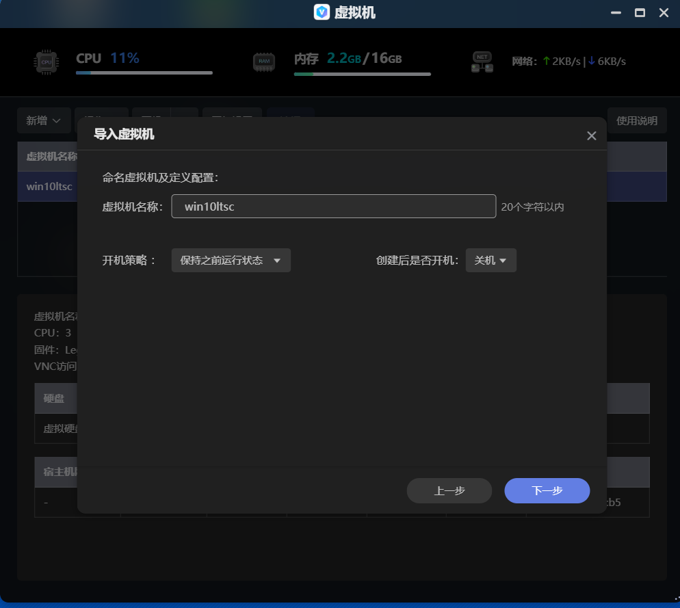
Task: Select the win10ltsc row in the list
Action: point(48,186)
